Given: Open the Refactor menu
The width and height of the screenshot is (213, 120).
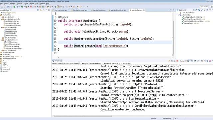Looking at the screenshot, I should [x=12, y=4].
